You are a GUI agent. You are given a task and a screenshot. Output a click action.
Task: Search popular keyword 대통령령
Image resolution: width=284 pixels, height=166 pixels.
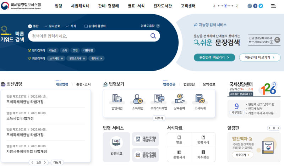88,50
